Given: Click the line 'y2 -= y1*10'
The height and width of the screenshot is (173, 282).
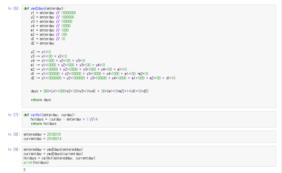Looking at the screenshot, I should tap(41, 52).
